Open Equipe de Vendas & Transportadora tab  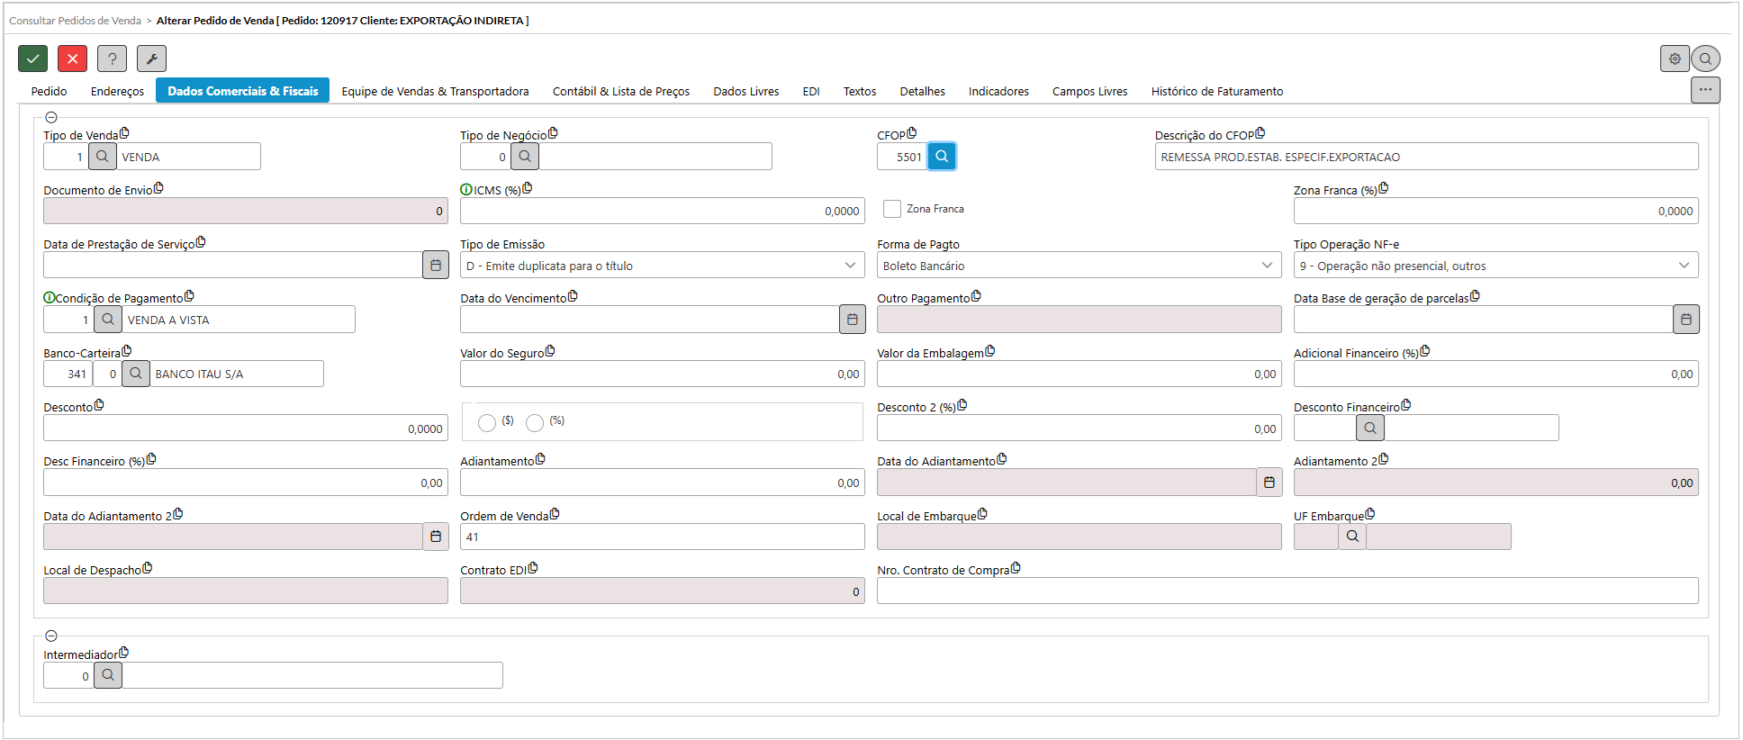click(x=436, y=91)
